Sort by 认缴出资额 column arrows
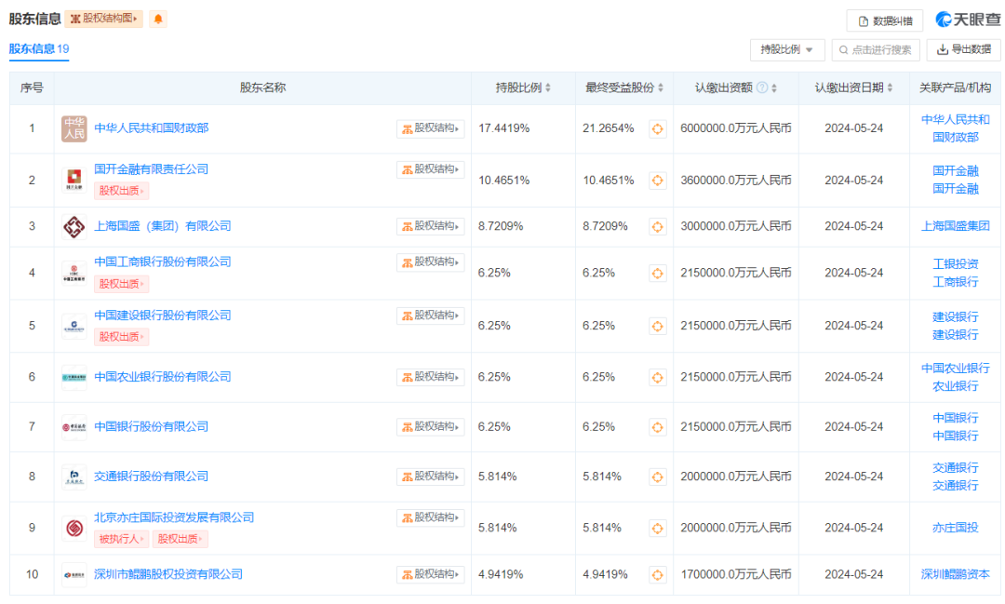1005x604 pixels. click(774, 87)
